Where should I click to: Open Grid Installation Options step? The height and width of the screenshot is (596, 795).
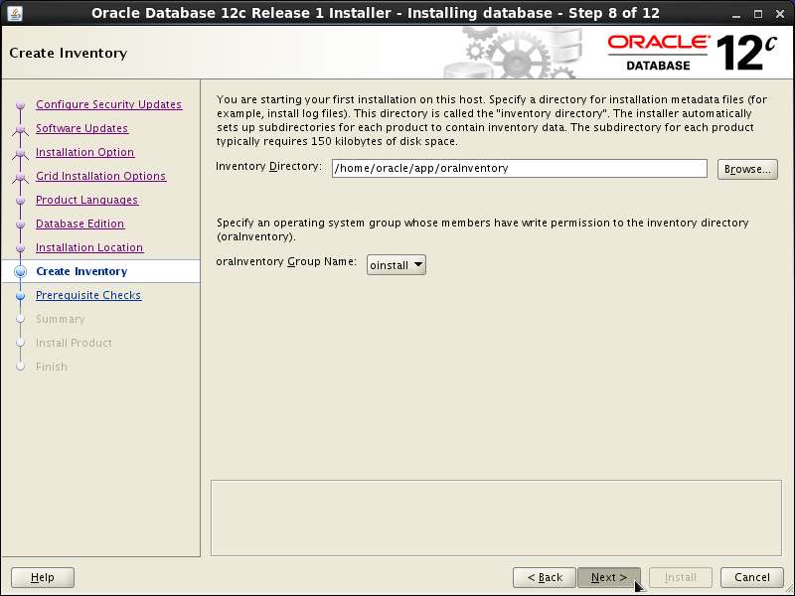[101, 176]
